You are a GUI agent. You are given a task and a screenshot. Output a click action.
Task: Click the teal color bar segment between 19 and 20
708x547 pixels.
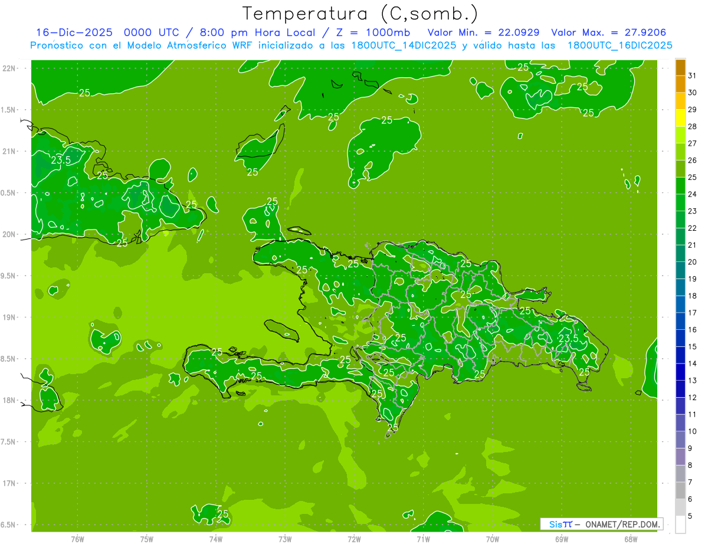[x=680, y=271]
